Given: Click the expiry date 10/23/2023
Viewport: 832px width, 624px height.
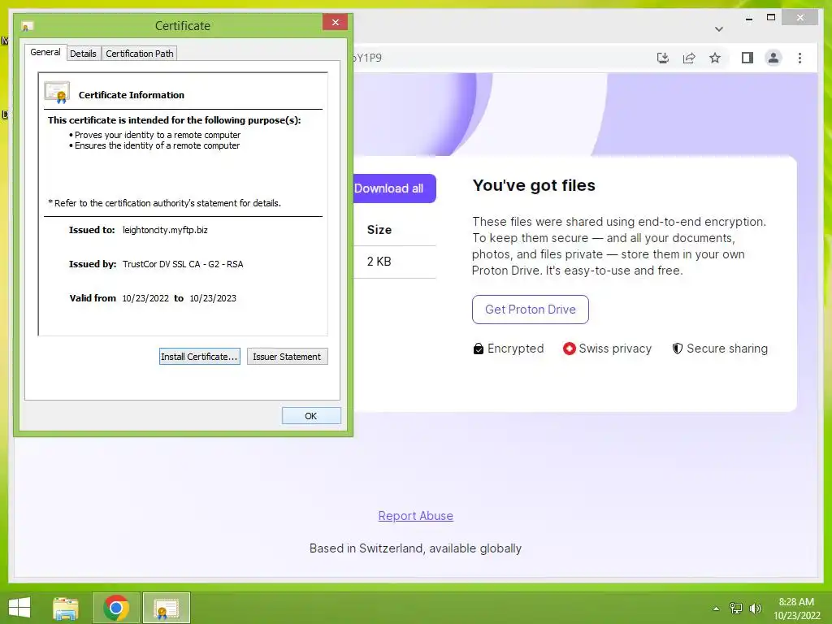Looking at the screenshot, I should point(213,298).
